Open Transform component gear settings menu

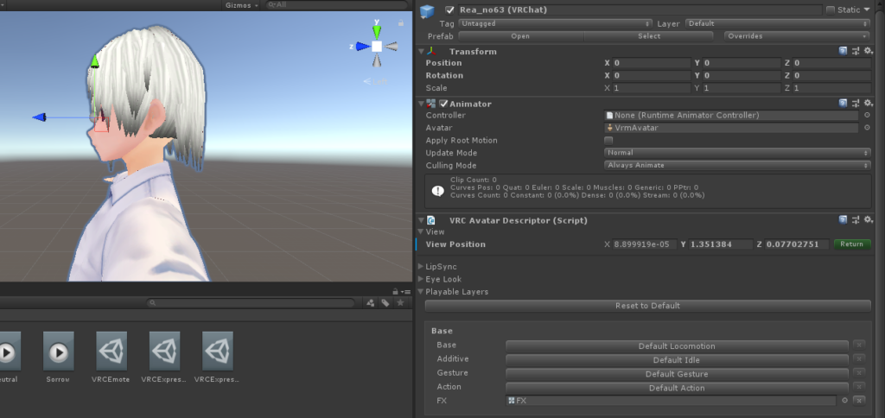click(869, 51)
